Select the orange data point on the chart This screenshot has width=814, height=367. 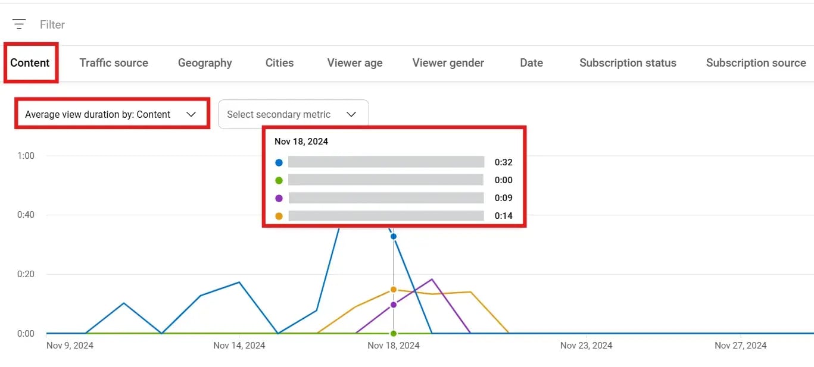[x=393, y=290]
